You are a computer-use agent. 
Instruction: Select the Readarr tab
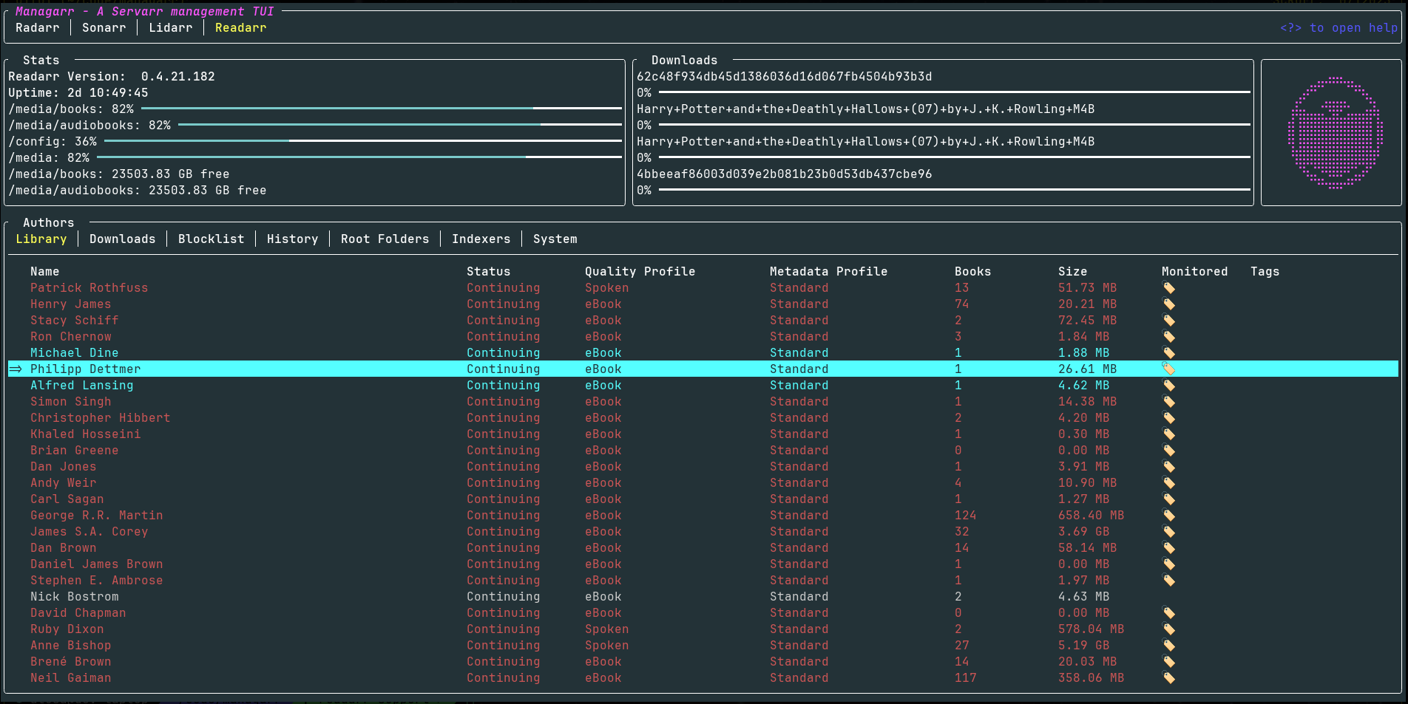240,28
